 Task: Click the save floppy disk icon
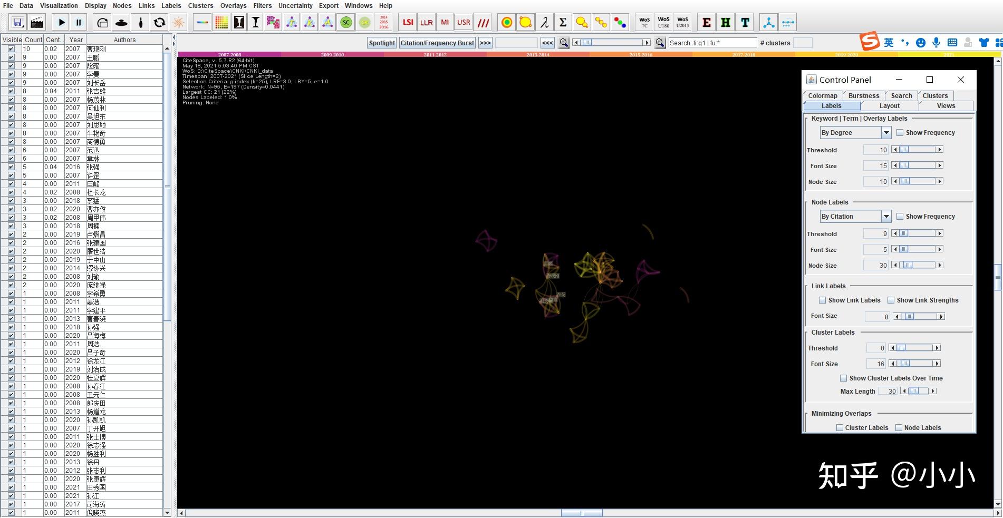pyautogui.click(x=18, y=23)
